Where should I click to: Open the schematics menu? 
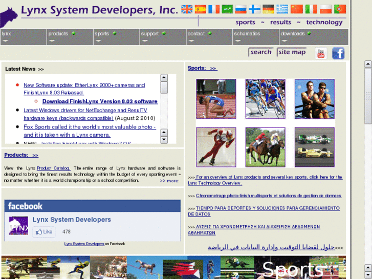pos(256,37)
